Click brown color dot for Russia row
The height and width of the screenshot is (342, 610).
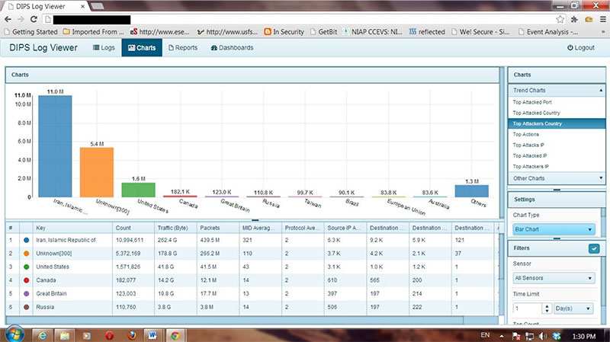[x=27, y=307]
